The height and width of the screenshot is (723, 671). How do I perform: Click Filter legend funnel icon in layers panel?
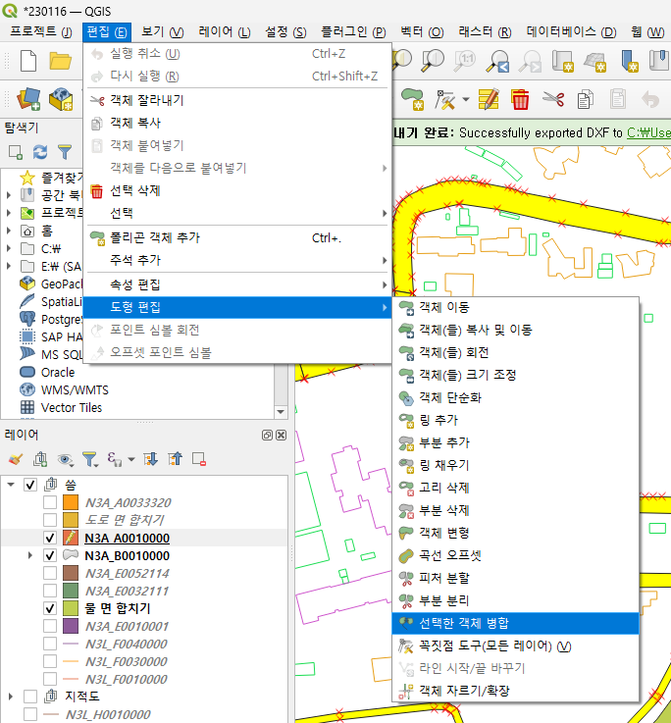coord(89,459)
